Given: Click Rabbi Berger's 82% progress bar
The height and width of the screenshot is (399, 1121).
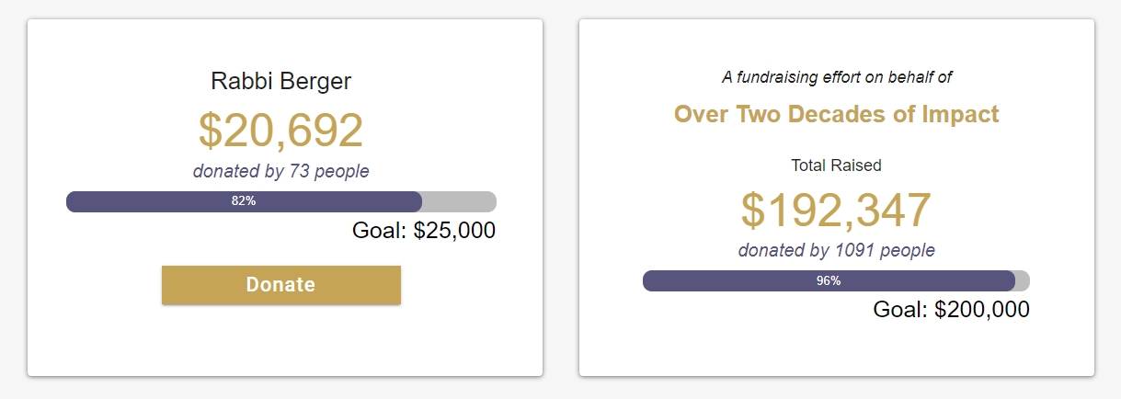Looking at the screenshot, I should 281,201.
